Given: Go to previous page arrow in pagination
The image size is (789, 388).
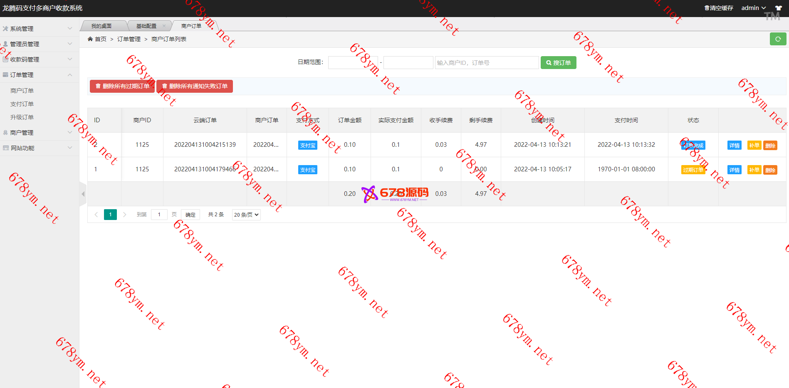Looking at the screenshot, I should 96,215.
